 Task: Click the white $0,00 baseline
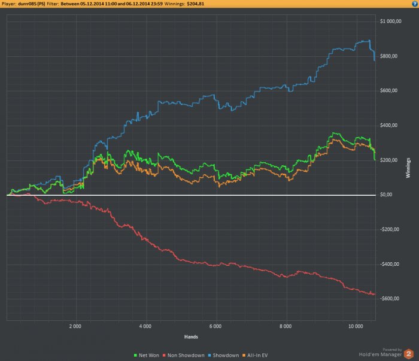click(x=191, y=195)
